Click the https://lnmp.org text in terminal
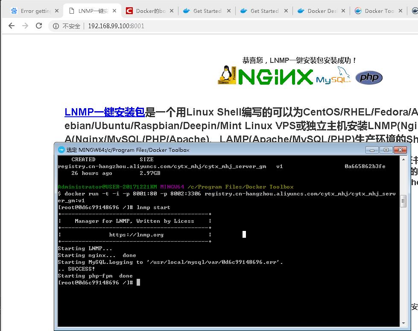 point(136,235)
